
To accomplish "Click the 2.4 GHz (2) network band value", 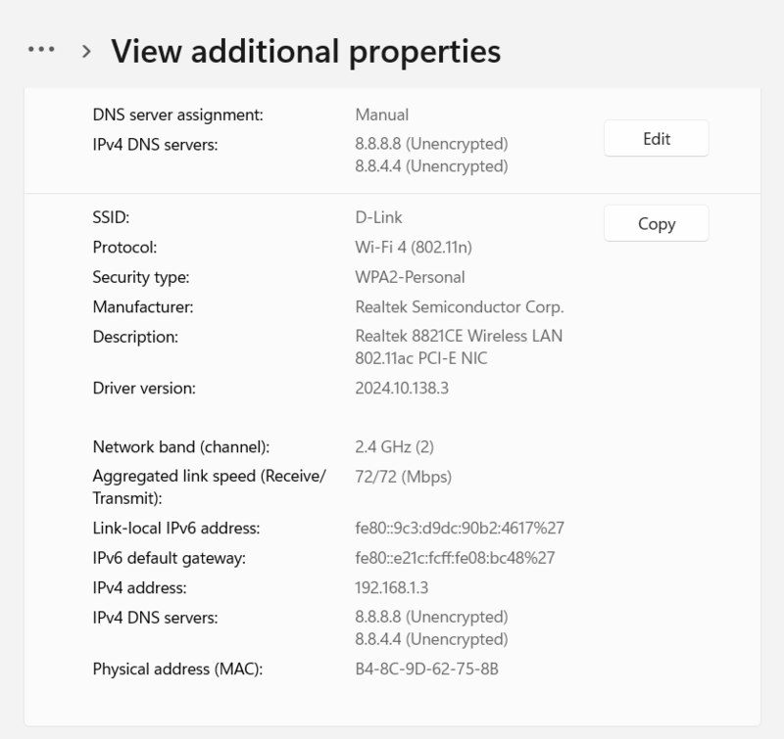I will click(x=394, y=446).
